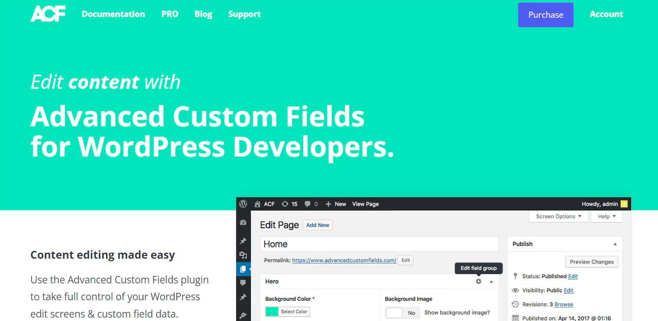
Task: Click the home icon beside ACF in admin bar
Action: point(257,204)
